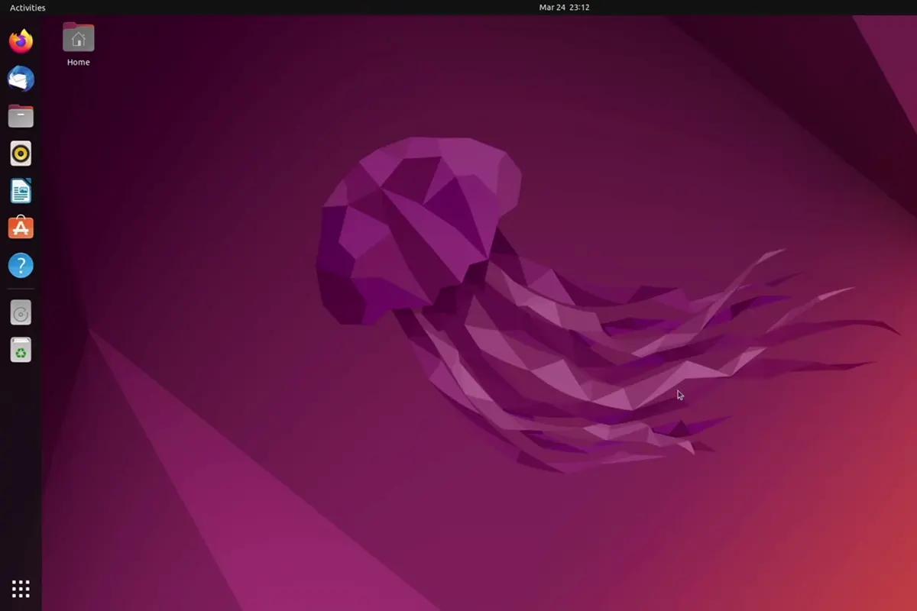Screen dimensions: 917x611
Task: Select the Home folder desktop icon
Action: pos(78,38)
